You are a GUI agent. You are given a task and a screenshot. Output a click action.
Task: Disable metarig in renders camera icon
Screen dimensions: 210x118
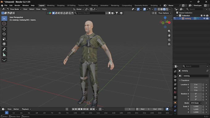[x=207, y=19]
